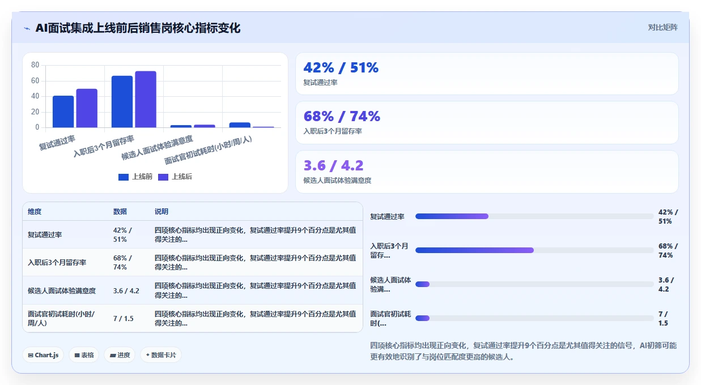This screenshot has height=385, width=701.
Task: Click the 42% / 51% value right of its progress bar
Action: [x=668, y=216]
